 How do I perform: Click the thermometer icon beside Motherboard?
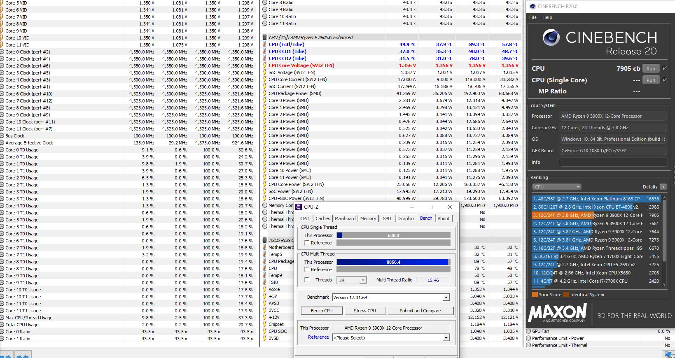[265, 247]
